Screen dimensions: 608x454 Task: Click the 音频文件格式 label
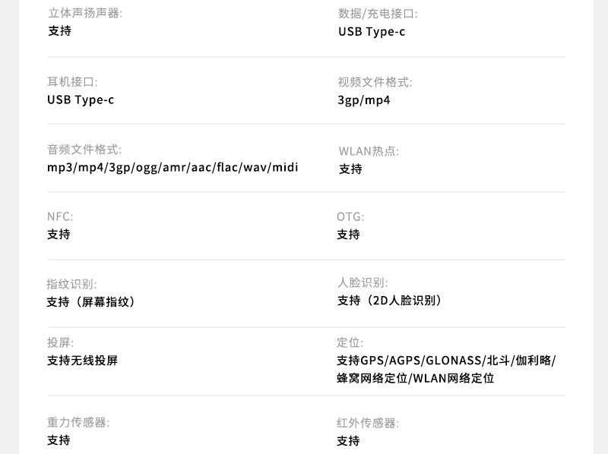click(x=84, y=150)
